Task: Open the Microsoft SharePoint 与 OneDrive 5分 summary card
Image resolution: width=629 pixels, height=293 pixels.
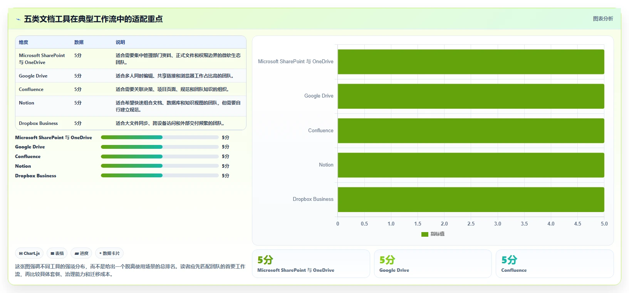Action: click(x=311, y=264)
